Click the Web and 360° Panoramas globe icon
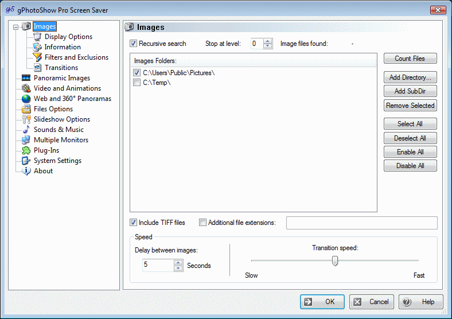 point(26,99)
